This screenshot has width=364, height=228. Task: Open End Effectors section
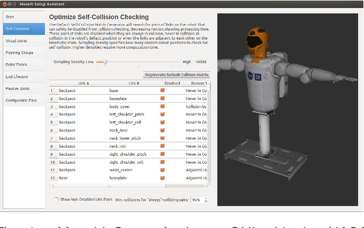[23, 76]
